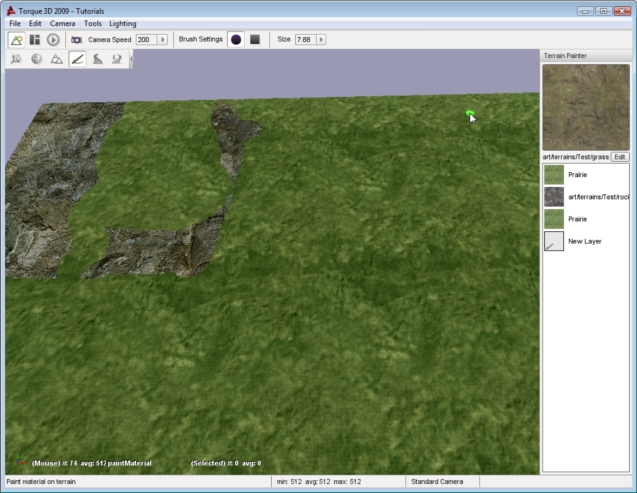The width and height of the screenshot is (637, 493).
Task: Open the World Editor mode icon
Action: point(17,40)
